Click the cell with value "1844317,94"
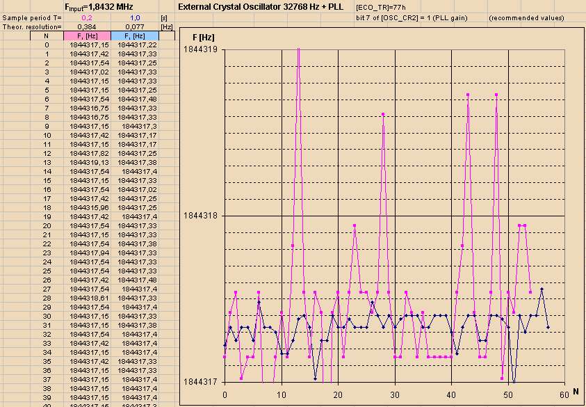 click(87, 253)
